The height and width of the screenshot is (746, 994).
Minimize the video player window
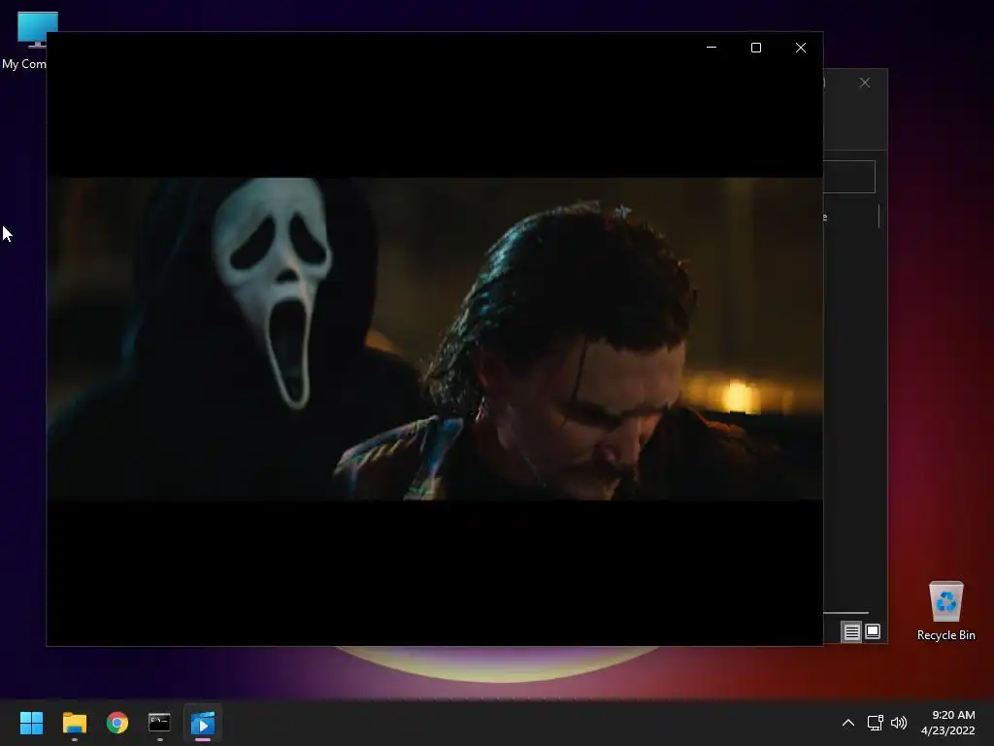tap(712, 48)
